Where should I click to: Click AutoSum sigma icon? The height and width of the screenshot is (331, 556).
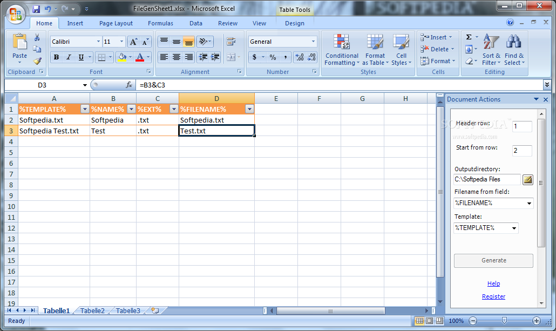click(x=469, y=37)
